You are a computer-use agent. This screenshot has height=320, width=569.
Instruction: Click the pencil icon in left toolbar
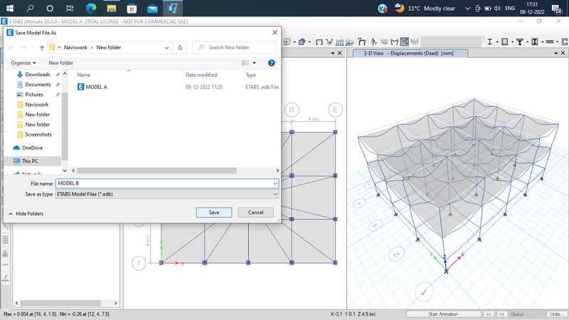[x=5, y=278]
